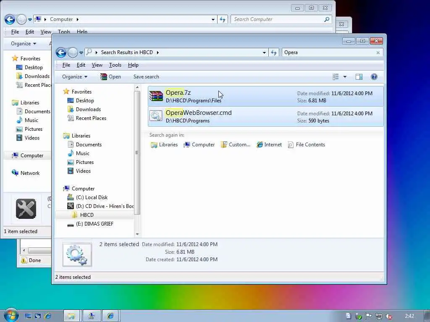
Task: Open the Windows Start button
Action: [x=11, y=315]
